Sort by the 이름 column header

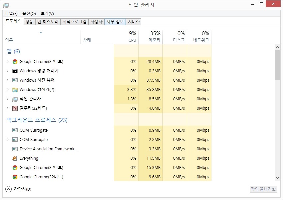point(42,37)
